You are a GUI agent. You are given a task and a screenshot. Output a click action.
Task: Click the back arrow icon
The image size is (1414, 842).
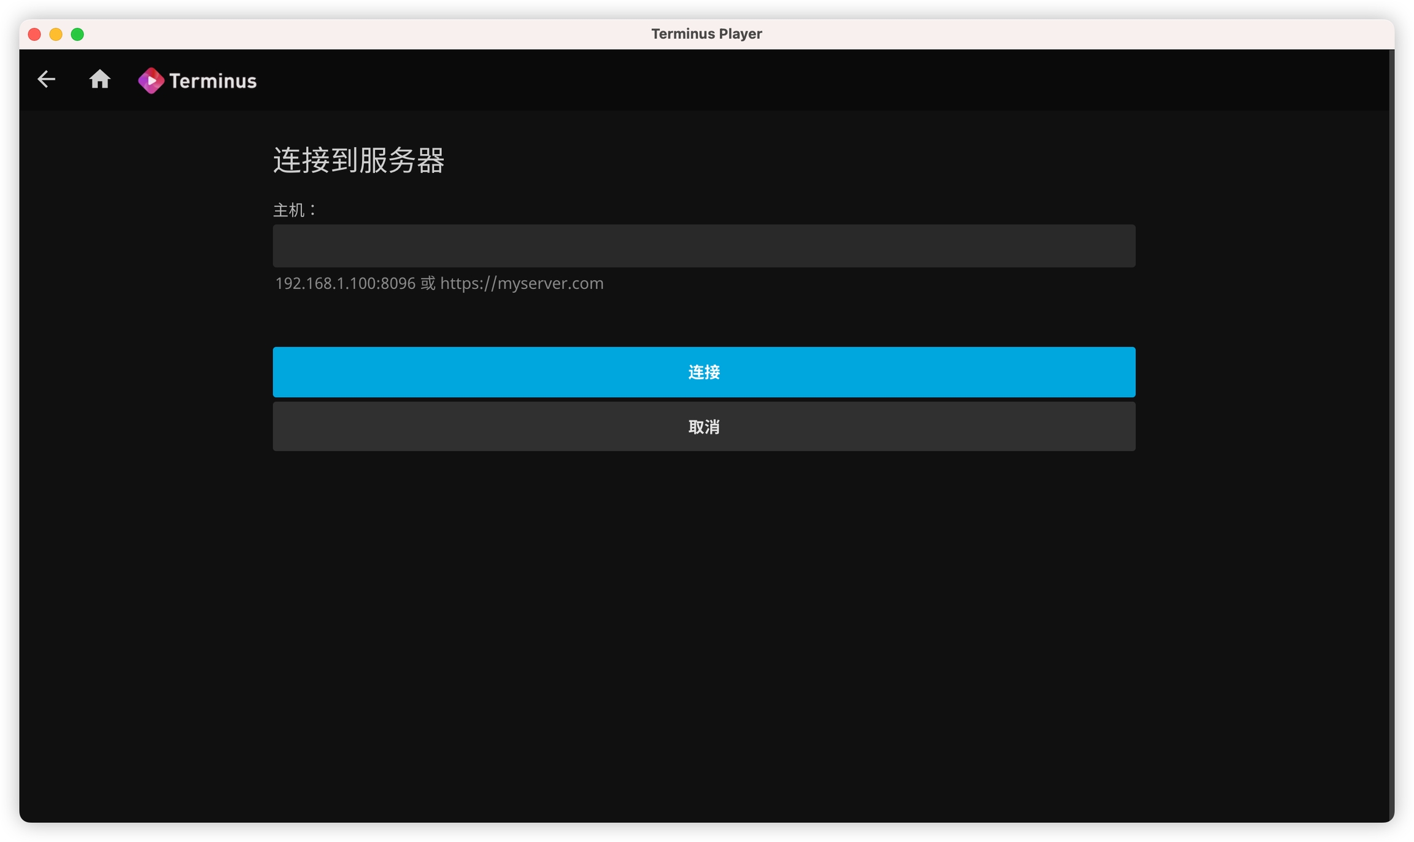[x=46, y=79]
